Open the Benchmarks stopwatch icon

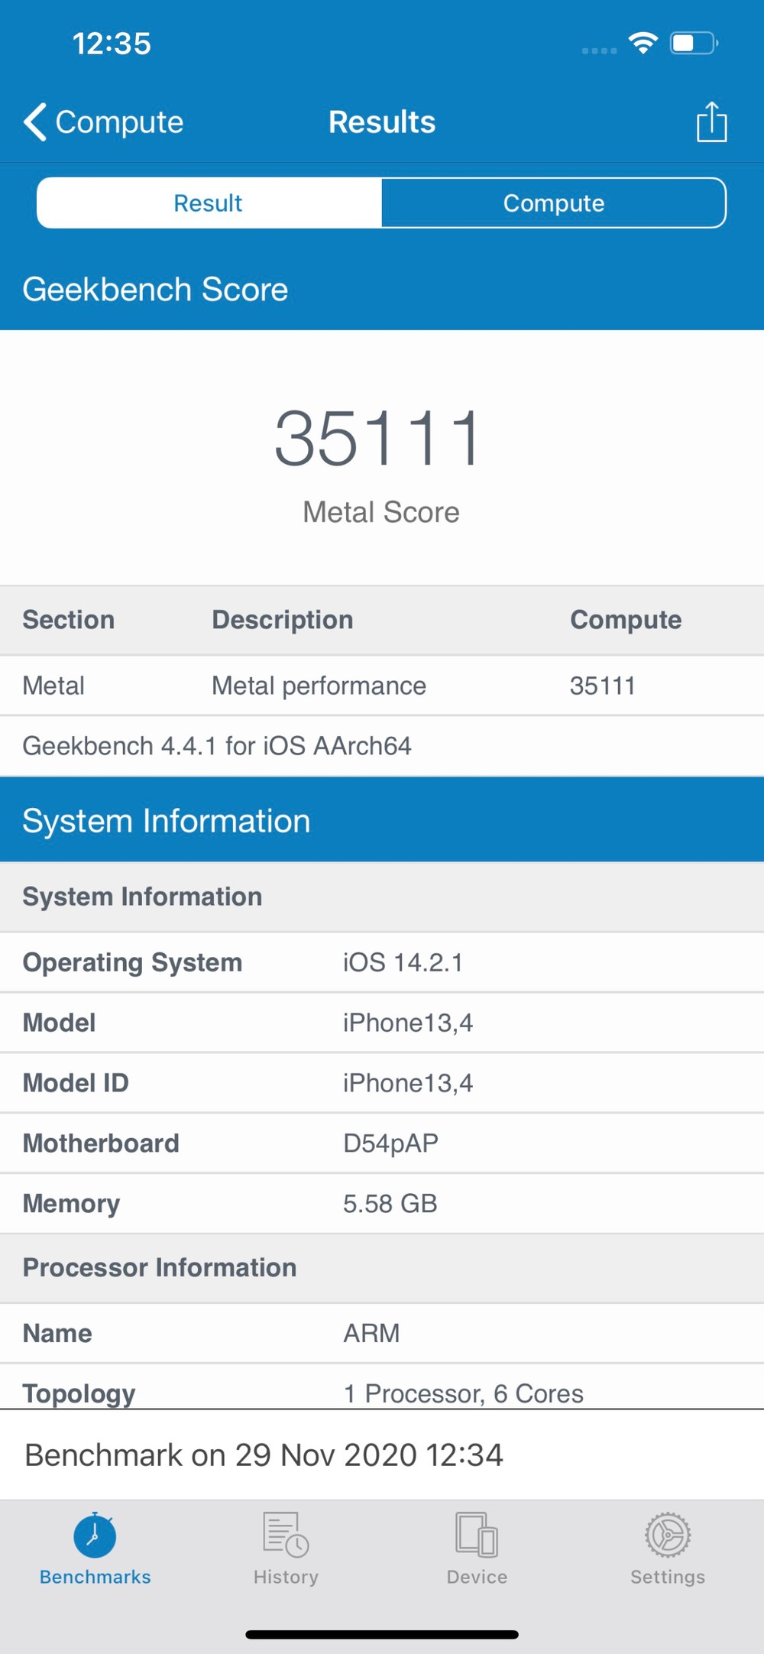click(95, 1536)
